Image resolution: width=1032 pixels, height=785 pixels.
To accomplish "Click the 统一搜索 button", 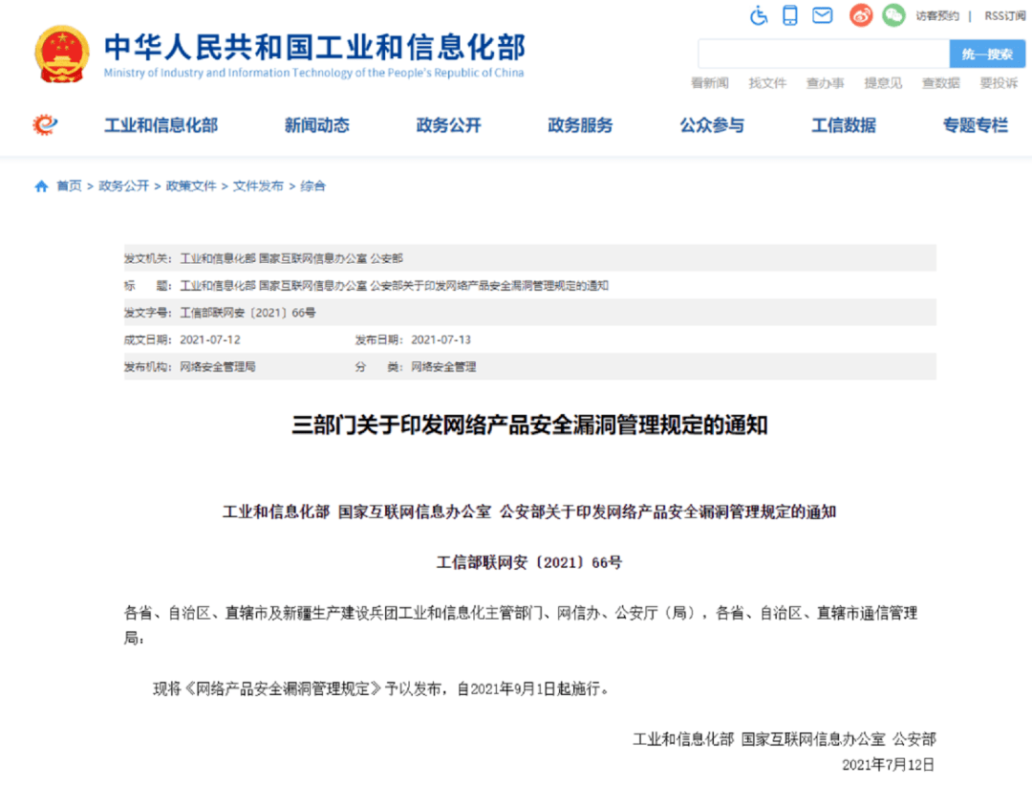I will (987, 54).
